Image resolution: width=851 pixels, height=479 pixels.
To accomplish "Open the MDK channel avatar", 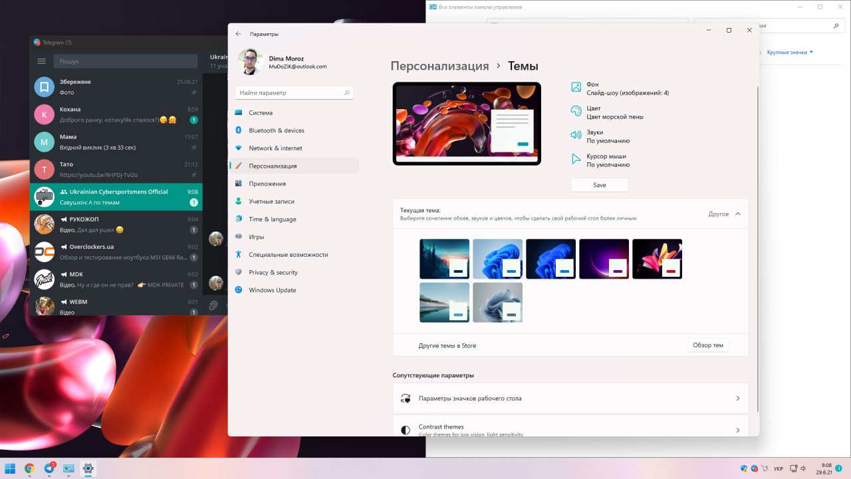I will pos(45,279).
